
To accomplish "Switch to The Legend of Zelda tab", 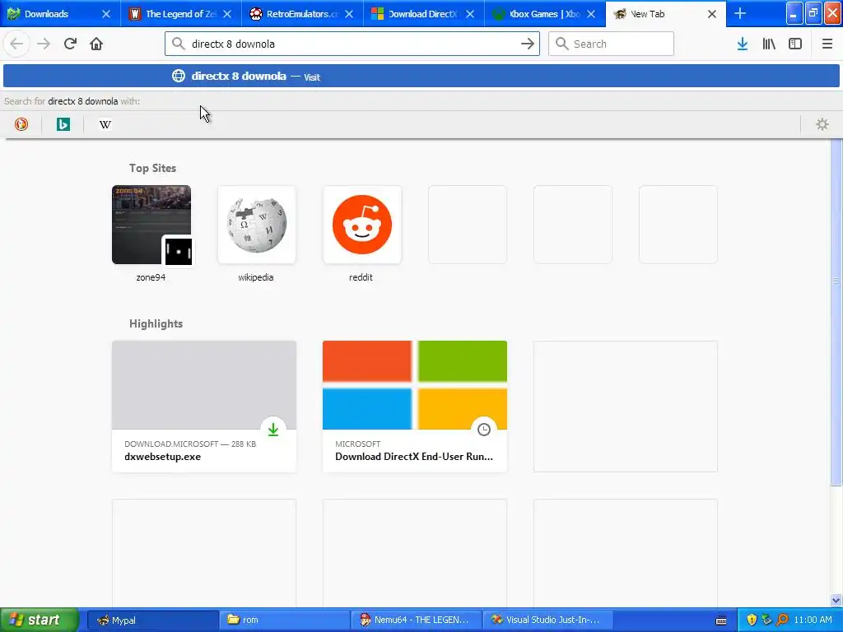I will 180,14.
